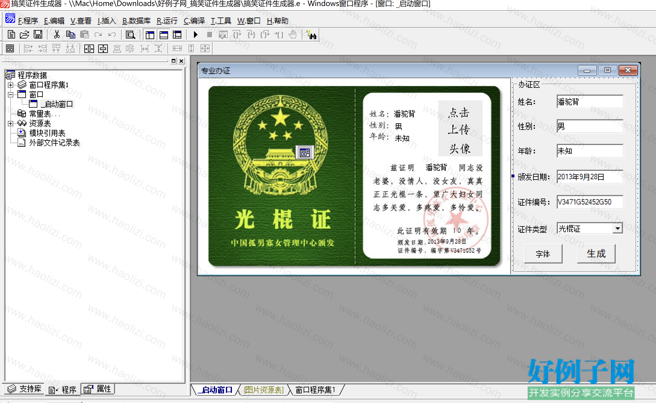Click the paste clipboard icon
656x403 pixels.
85,35
